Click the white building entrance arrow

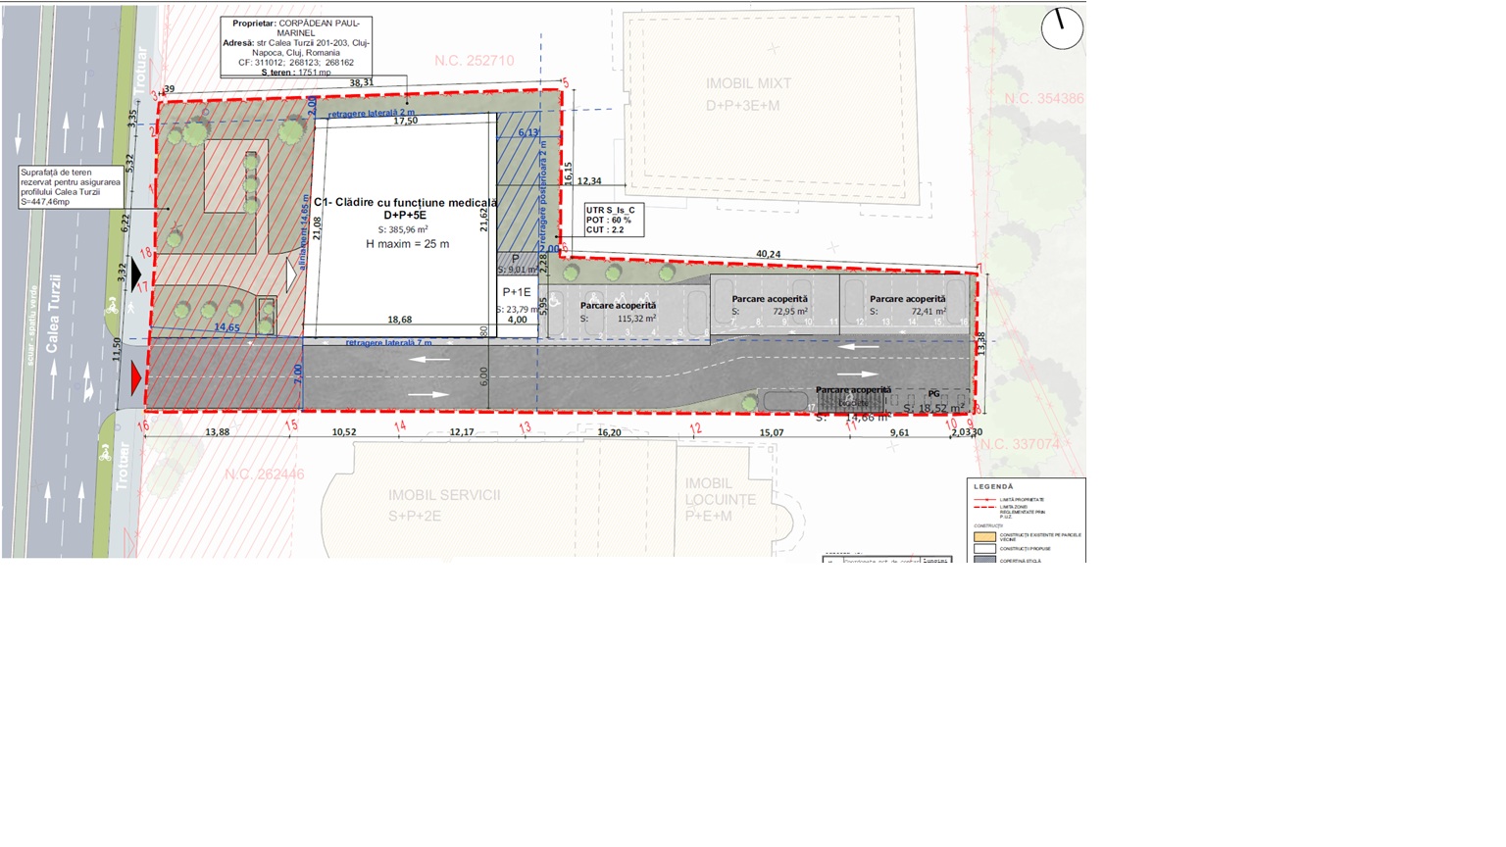click(x=291, y=275)
